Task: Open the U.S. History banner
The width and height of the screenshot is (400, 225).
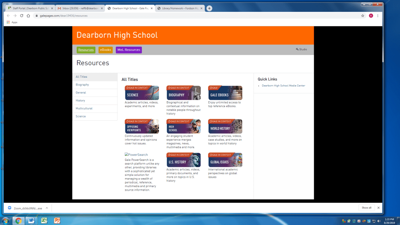Action: [184, 160]
